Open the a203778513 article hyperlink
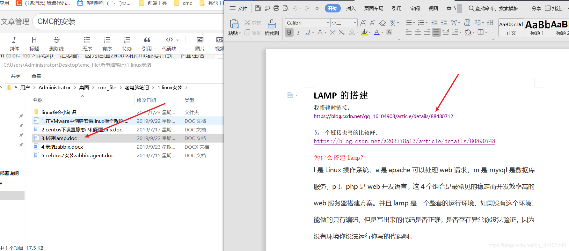 pyautogui.click(x=404, y=141)
